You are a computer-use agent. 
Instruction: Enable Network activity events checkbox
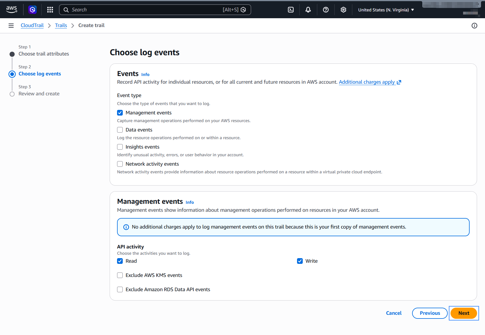pyautogui.click(x=120, y=164)
